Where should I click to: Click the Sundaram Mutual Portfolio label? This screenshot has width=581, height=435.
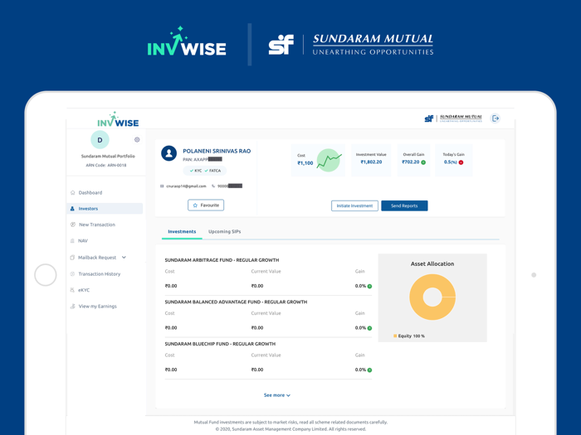click(x=108, y=156)
